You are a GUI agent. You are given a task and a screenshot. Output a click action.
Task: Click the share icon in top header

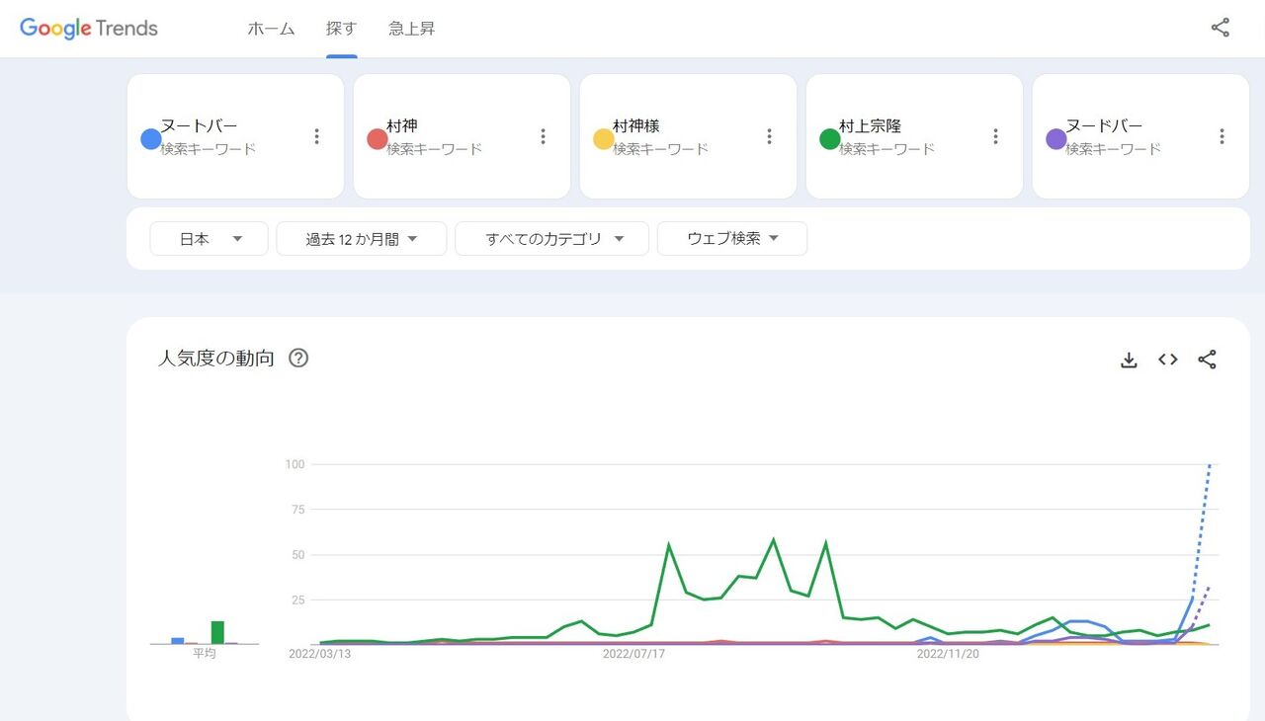point(1221,28)
